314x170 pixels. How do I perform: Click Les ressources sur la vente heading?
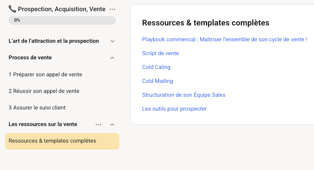pyautogui.click(x=43, y=124)
